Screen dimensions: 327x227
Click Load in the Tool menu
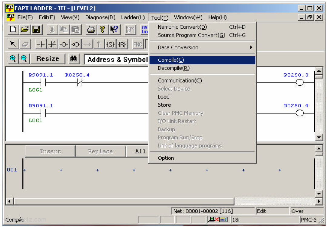click(202, 97)
